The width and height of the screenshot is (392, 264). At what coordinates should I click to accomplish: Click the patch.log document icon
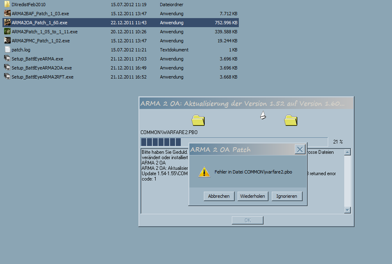7,49
